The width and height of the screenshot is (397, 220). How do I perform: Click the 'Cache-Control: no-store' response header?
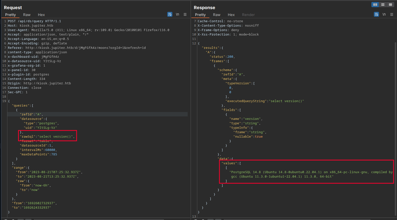tap(220, 21)
